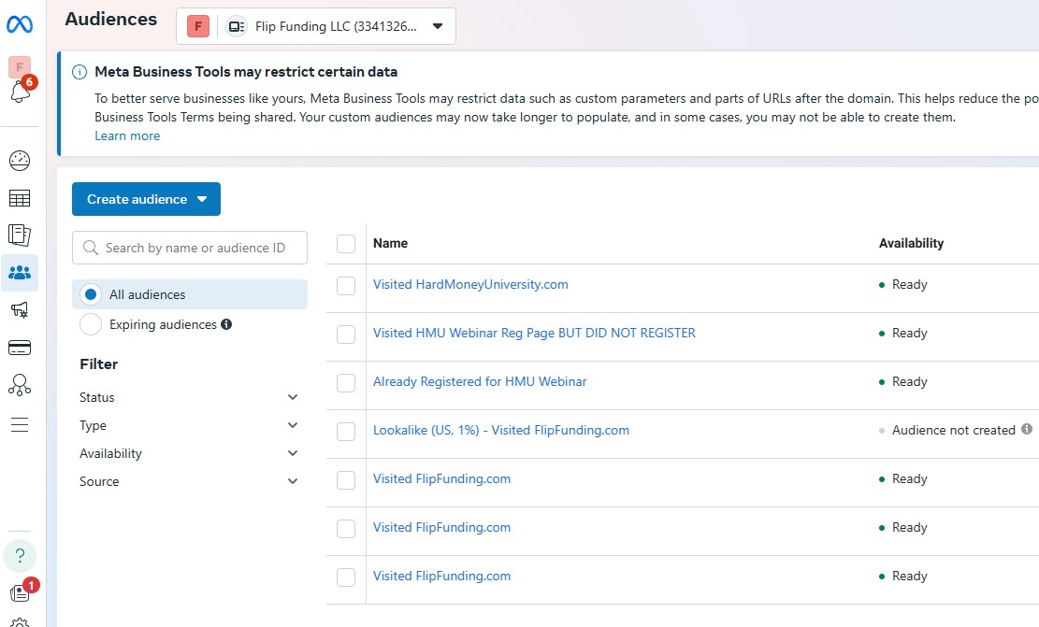1039x627 pixels.
Task: Select the Expiring audiences radio button
Action: (91, 324)
